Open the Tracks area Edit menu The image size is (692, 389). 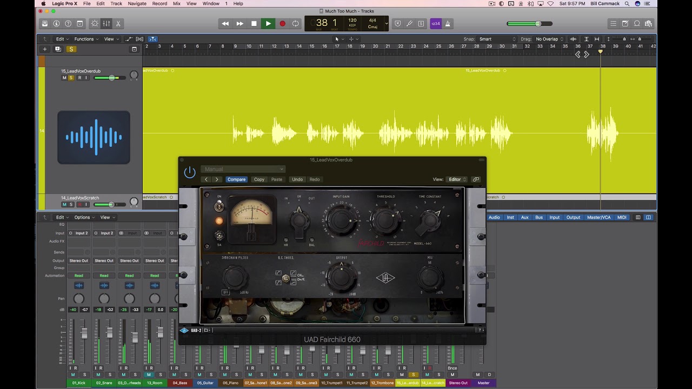(61, 39)
